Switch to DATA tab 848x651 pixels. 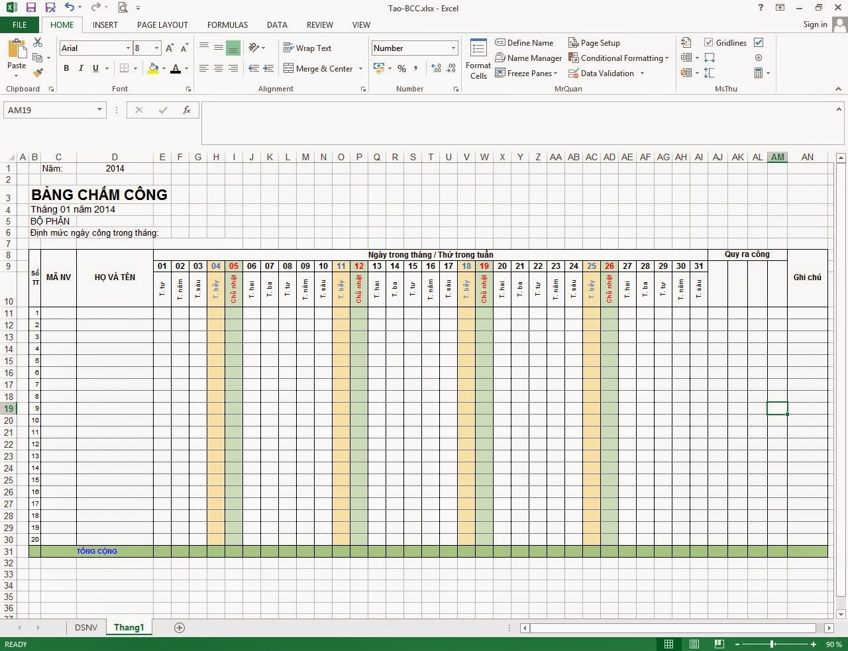point(277,25)
